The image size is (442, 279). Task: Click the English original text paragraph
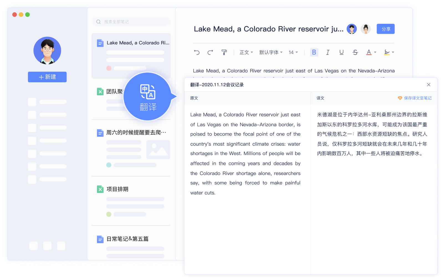[x=245, y=153]
